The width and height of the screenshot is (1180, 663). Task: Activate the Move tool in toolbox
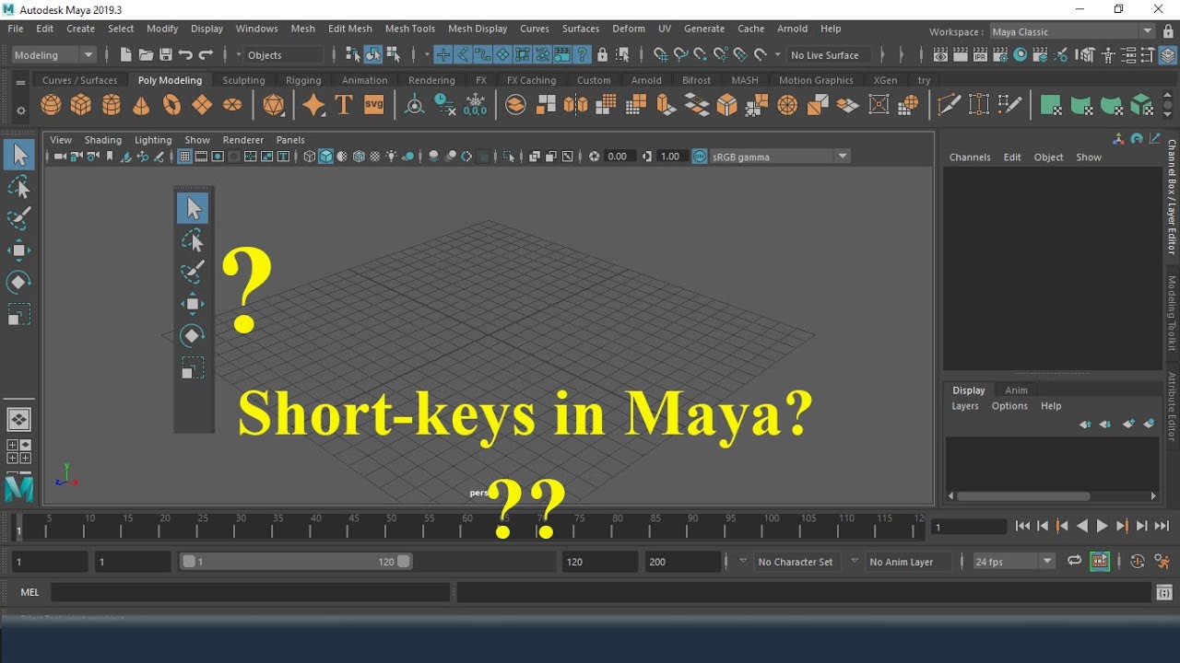(18, 250)
